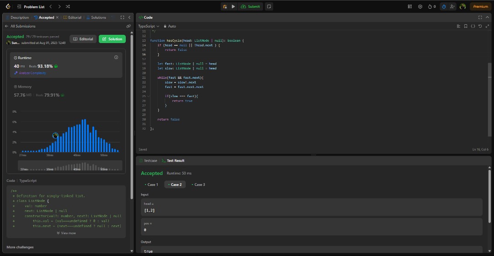Image resolution: width=494 pixels, height=256 pixels.
Task: Show Runtime info circle icon
Action: (116, 57)
